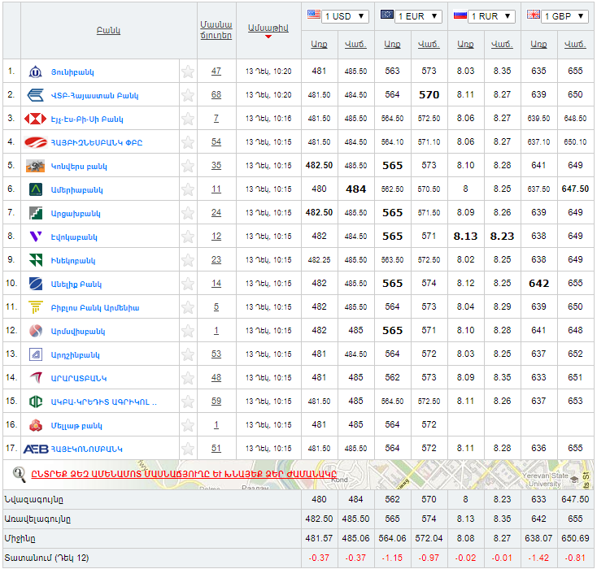
Task: Sort by GBP sell column header
Action: [x=575, y=44]
